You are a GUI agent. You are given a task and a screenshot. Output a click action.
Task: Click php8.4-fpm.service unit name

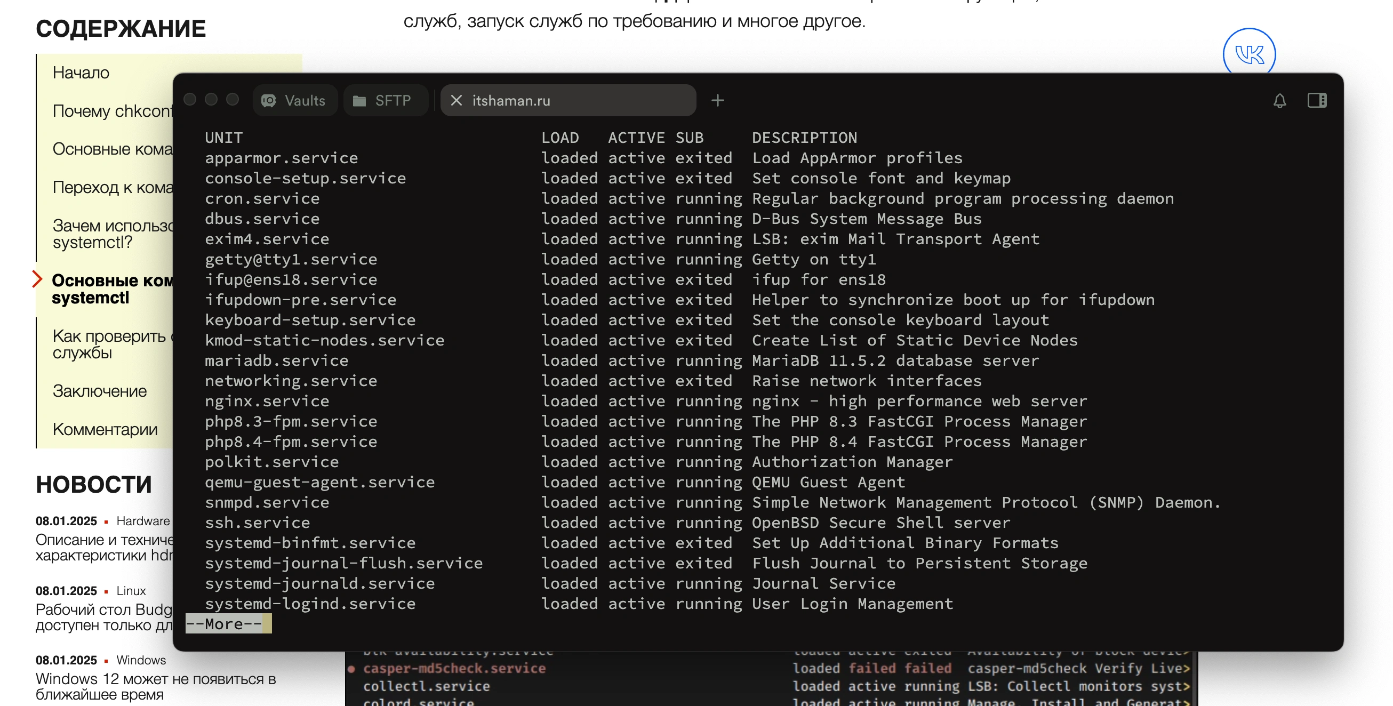(x=291, y=442)
